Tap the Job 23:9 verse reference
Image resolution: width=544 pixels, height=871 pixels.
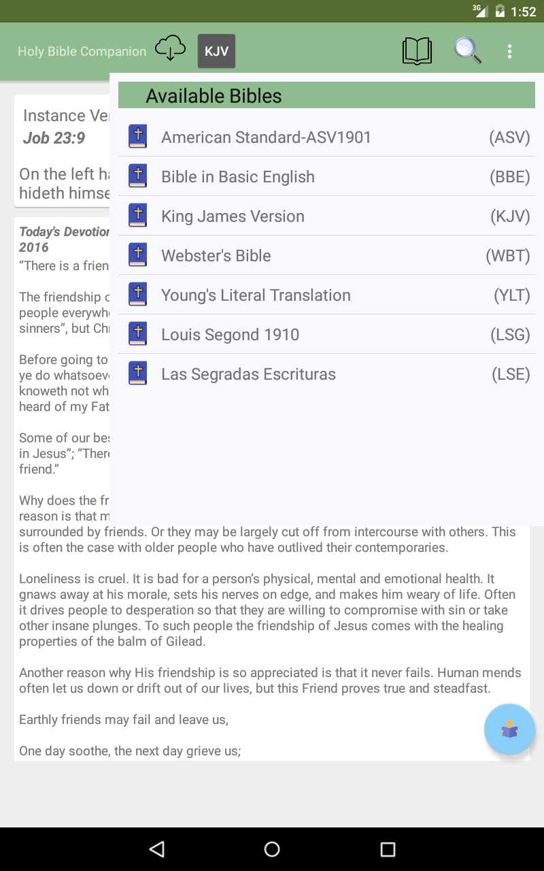(x=54, y=138)
